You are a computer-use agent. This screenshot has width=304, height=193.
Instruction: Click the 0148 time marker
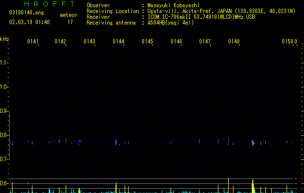point(234,41)
